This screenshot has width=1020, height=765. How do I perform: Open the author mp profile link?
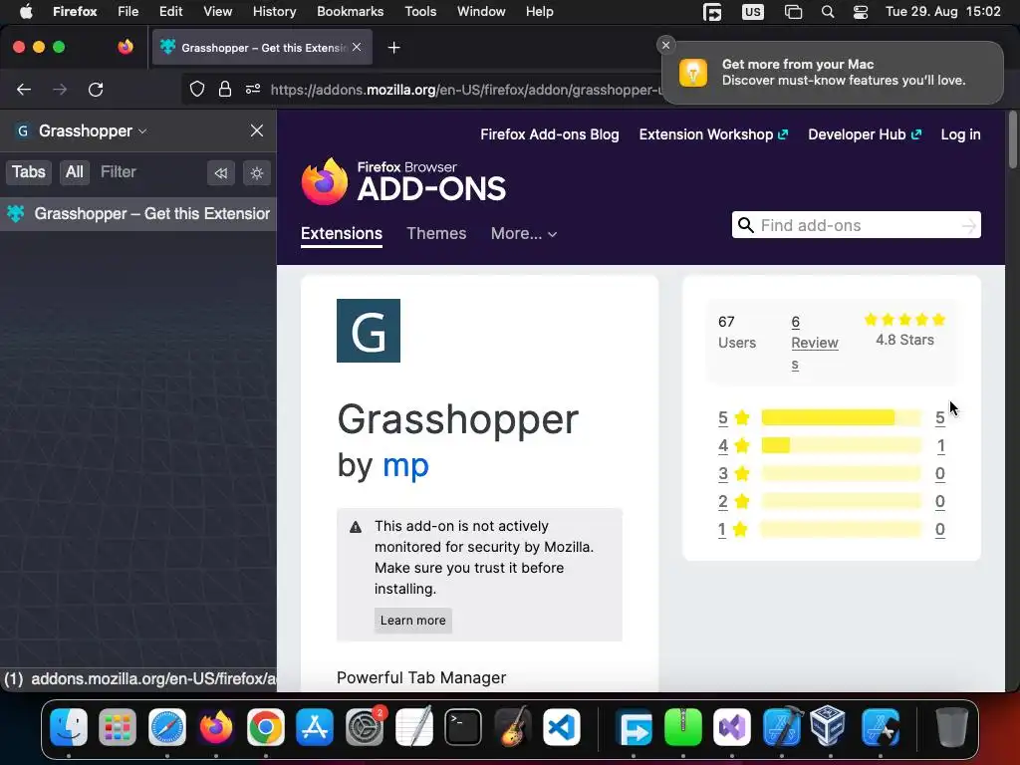tap(406, 465)
